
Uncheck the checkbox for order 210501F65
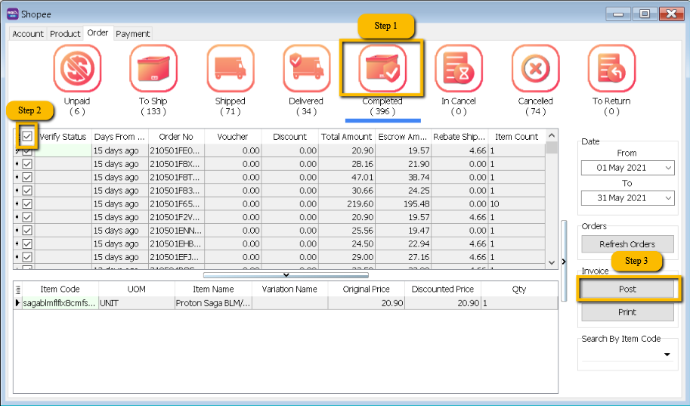coord(27,203)
